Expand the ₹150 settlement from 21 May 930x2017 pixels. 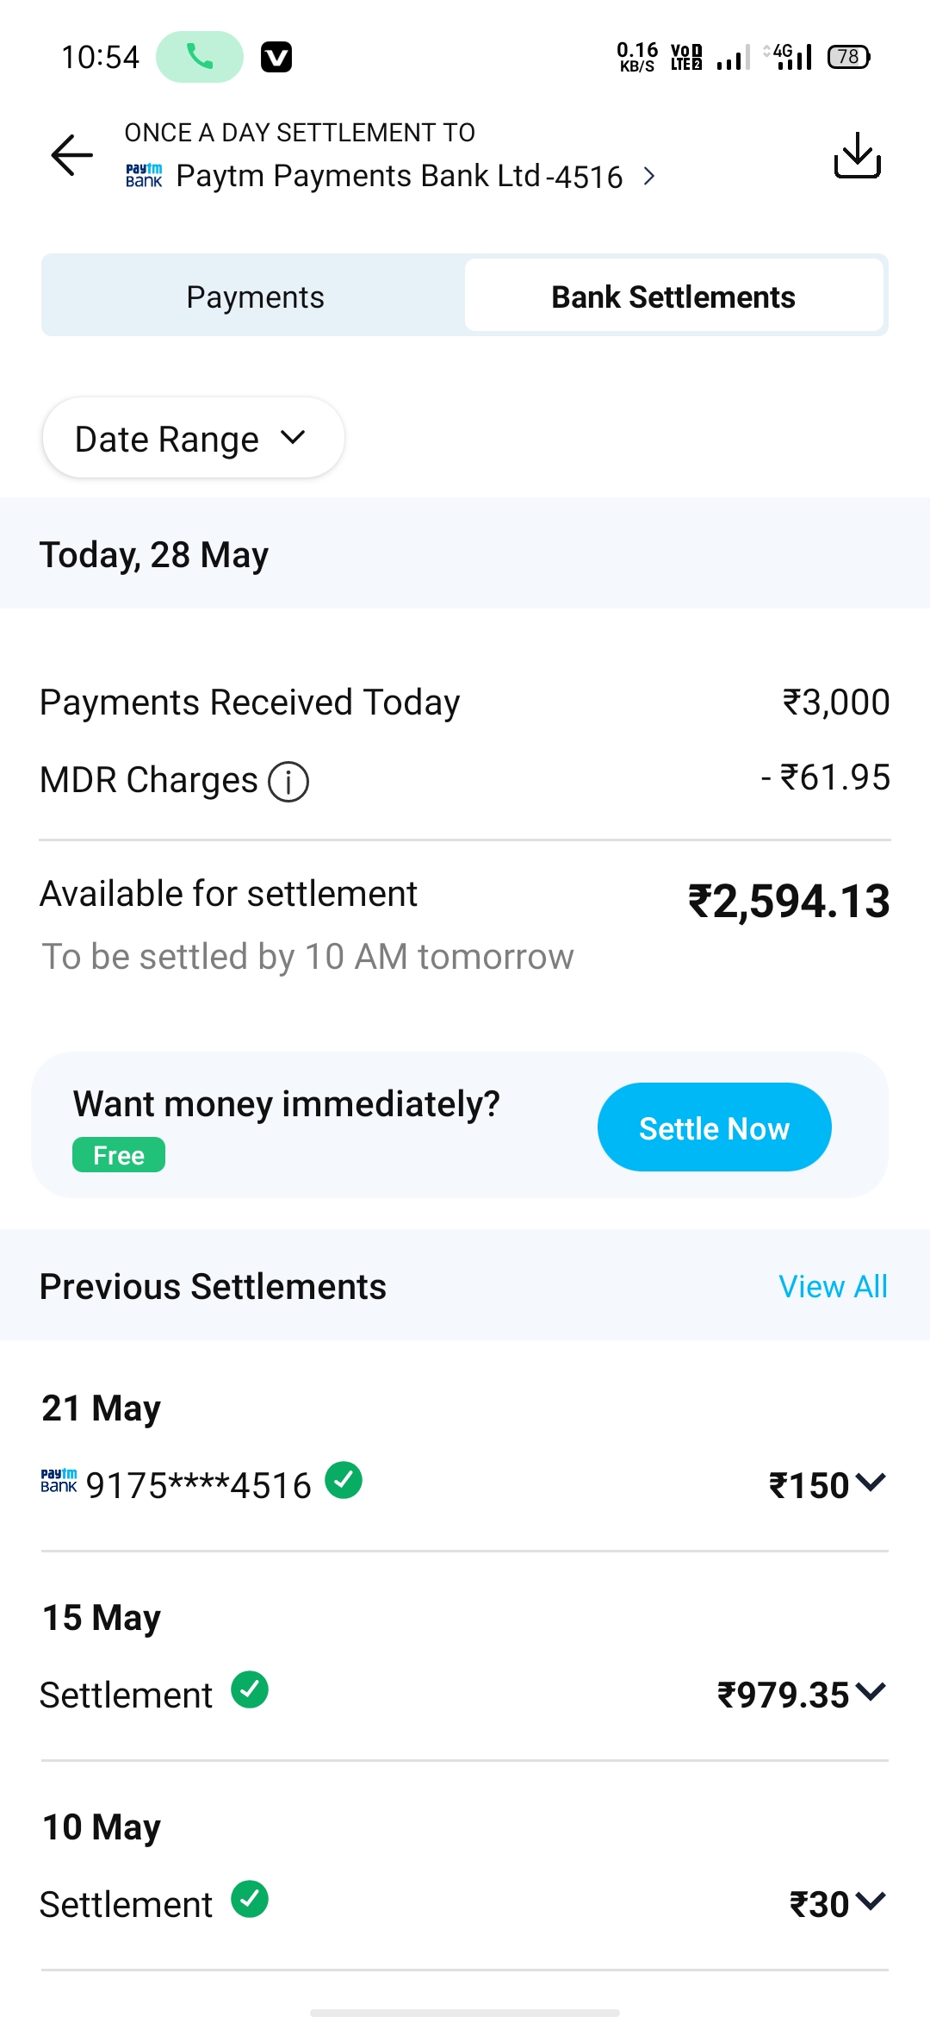[871, 1483]
